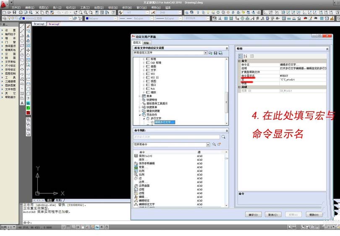The image size is (340, 236).
Task: Open the 所有自定义文件 dropdown
Action: [205, 53]
